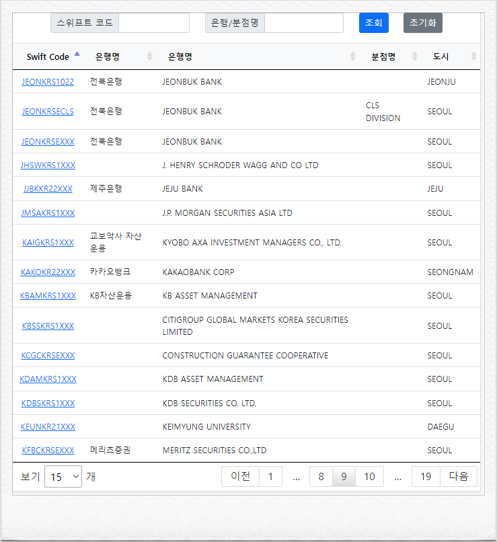
Task: Open KCGCKRSEXXX swift code link
Action: pyautogui.click(x=48, y=355)
